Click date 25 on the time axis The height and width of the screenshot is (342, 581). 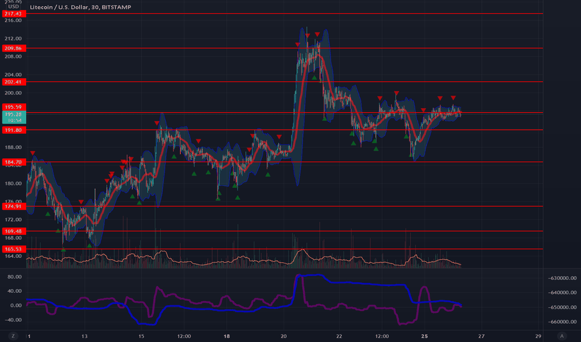pos(425,336)
